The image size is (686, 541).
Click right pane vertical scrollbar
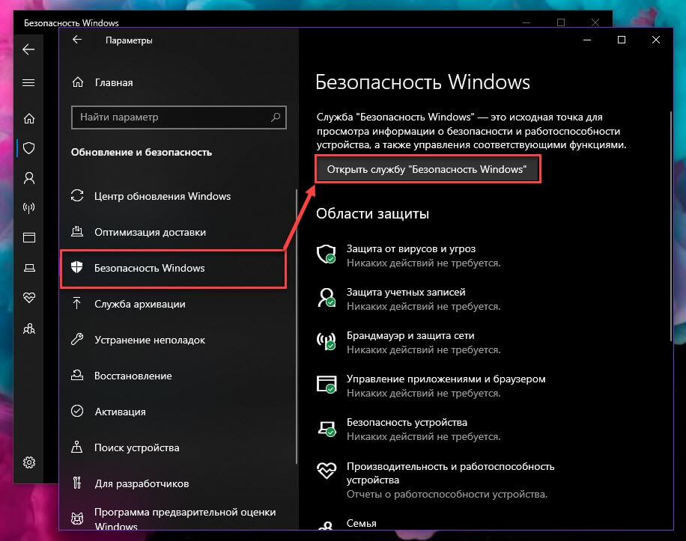671,227
